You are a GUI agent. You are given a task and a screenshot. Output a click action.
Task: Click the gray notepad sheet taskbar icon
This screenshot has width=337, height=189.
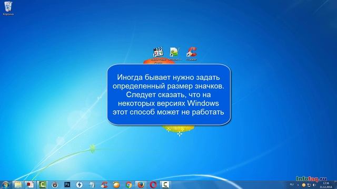pyautogui.click(x=92, y=184)
